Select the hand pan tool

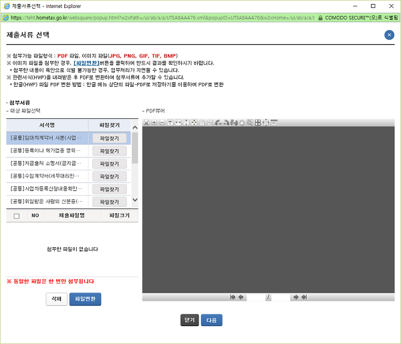point(242,122)
